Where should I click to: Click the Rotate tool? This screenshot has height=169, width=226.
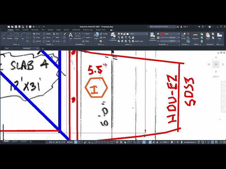pyautogui.click(x=47, y=34)
